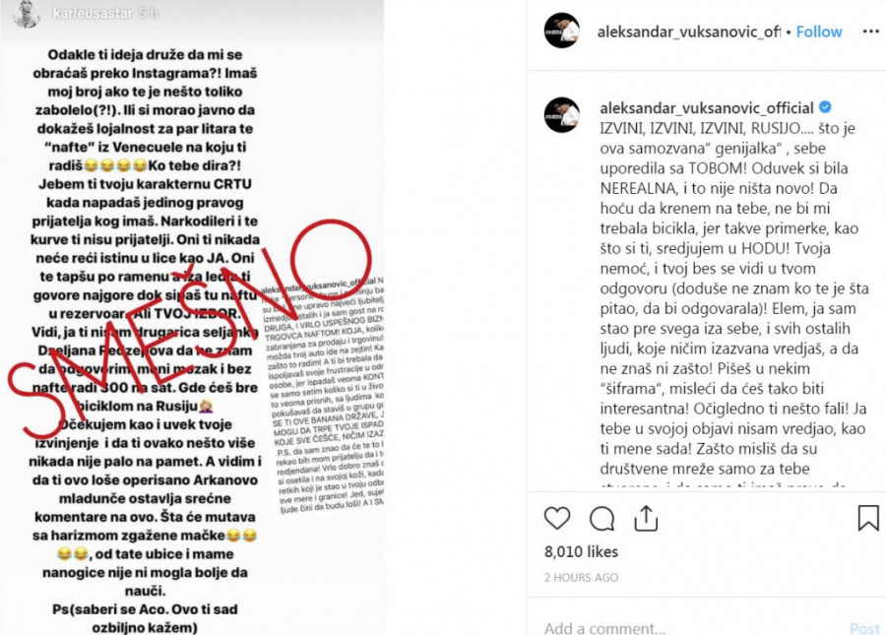This screenshot has width=886, height=635.
Task: Focus the Add a comment field
Action: (x=694, y=628)
